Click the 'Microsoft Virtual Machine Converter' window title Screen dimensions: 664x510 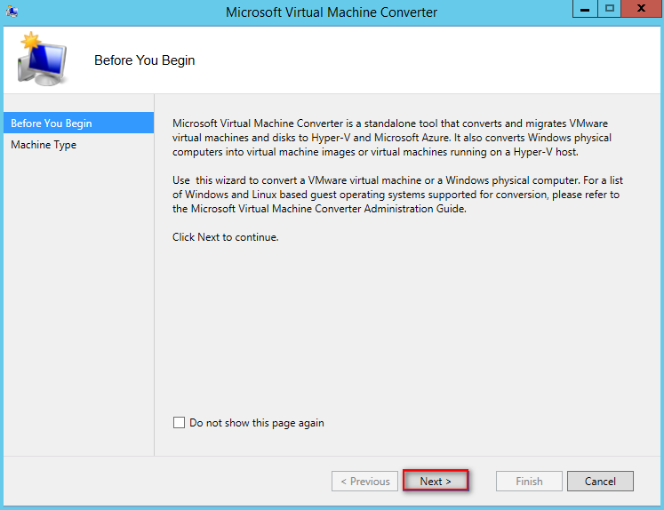coord(332,12)
